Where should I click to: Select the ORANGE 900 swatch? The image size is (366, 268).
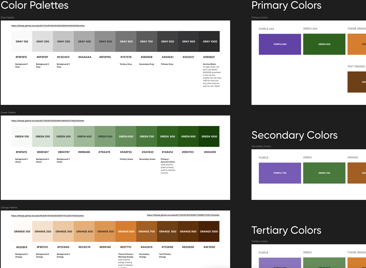189,231
